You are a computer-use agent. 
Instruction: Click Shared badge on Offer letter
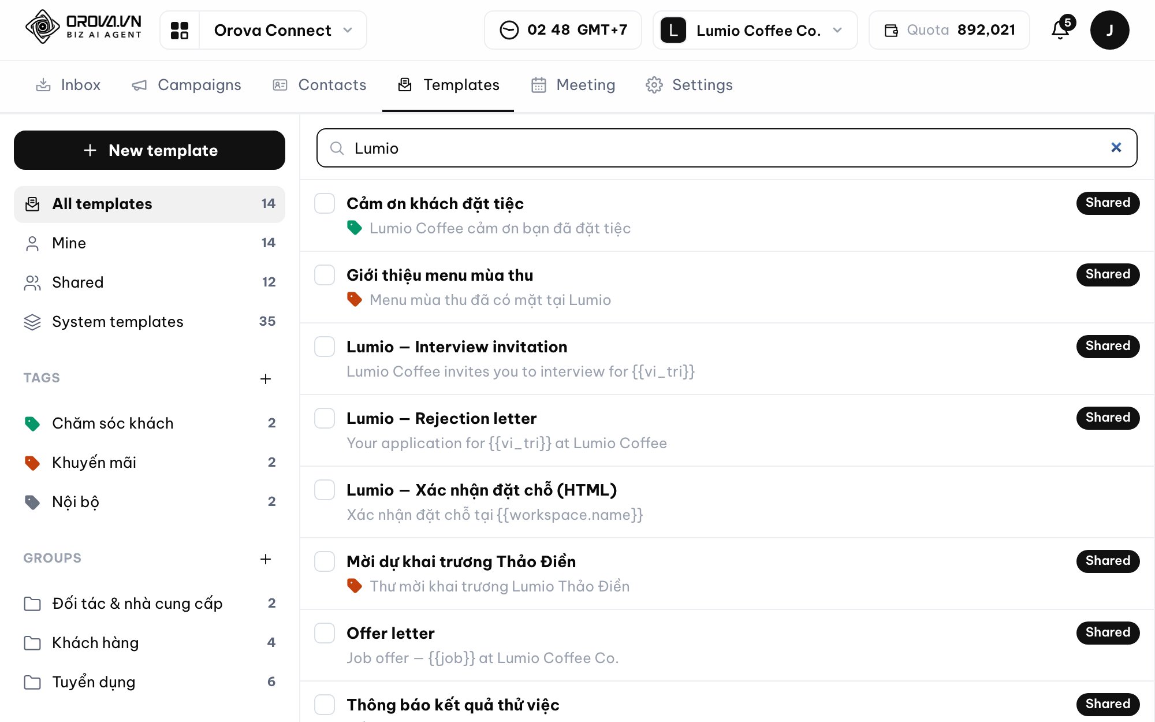tap(1108, 632)
